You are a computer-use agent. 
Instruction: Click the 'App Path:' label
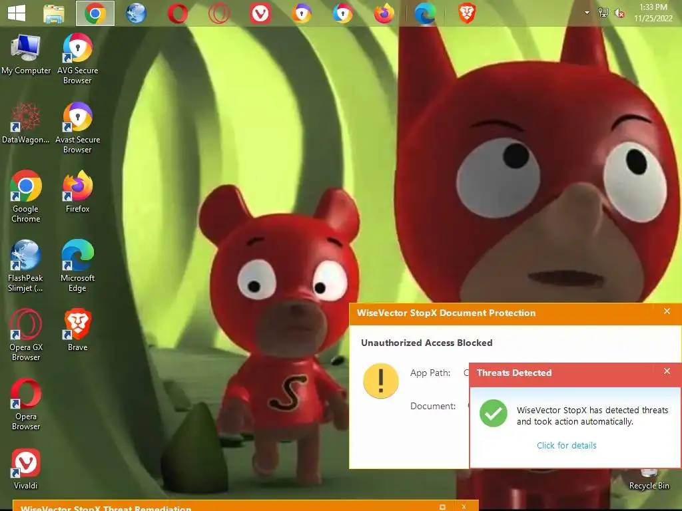coord(430,373)
